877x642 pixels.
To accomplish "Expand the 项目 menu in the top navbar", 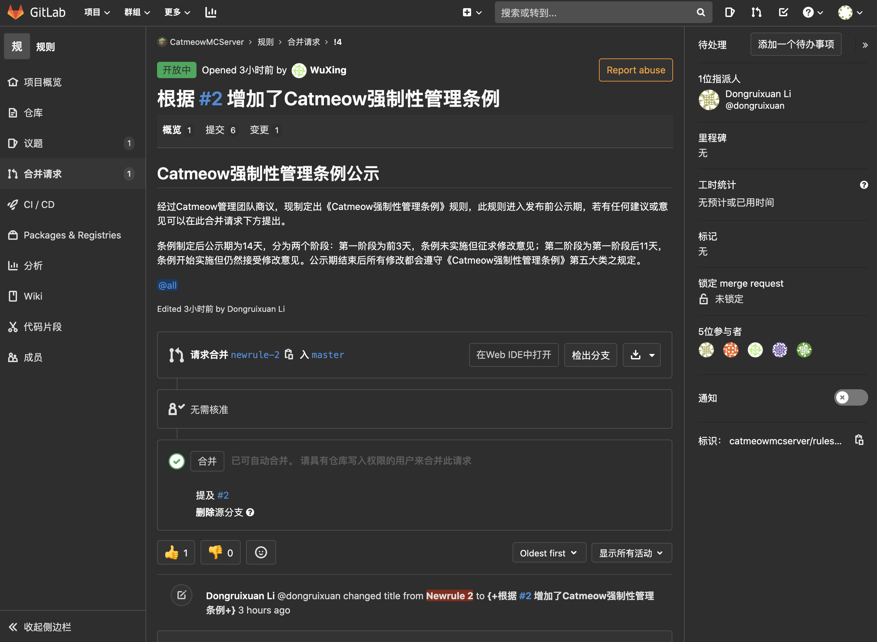I will (x=97, y=13).
